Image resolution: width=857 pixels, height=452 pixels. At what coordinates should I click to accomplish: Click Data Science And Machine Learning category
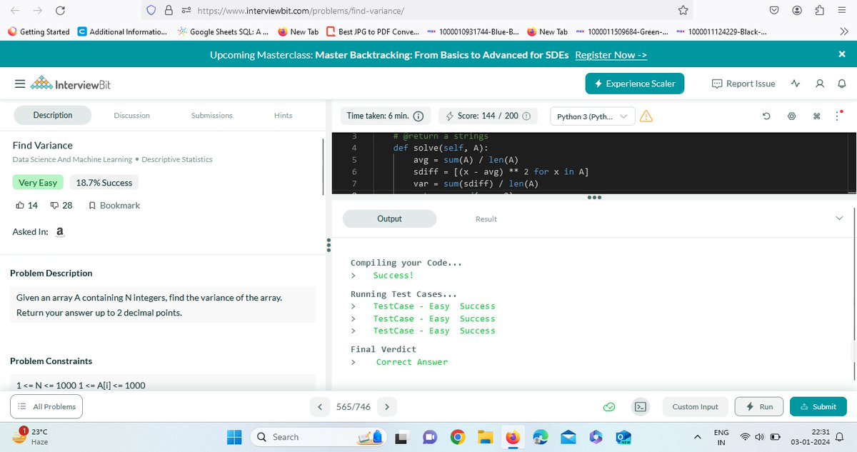click(x=72, y=159)
